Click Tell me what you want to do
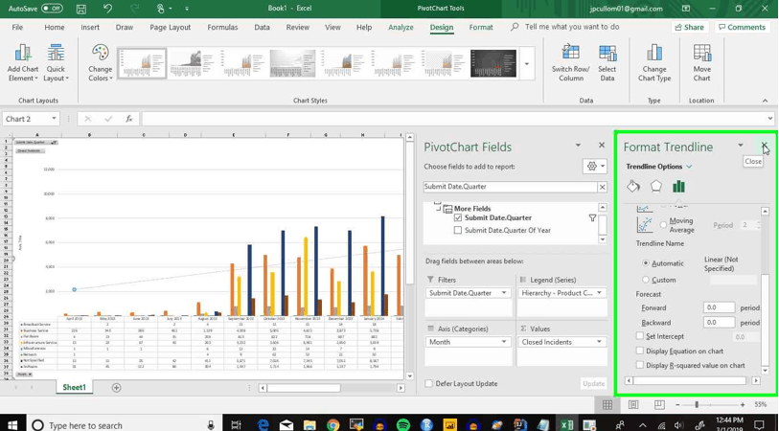 coord(572,27)
